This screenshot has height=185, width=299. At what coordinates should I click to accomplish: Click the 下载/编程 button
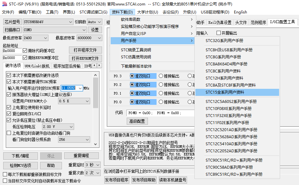point(21,156)
